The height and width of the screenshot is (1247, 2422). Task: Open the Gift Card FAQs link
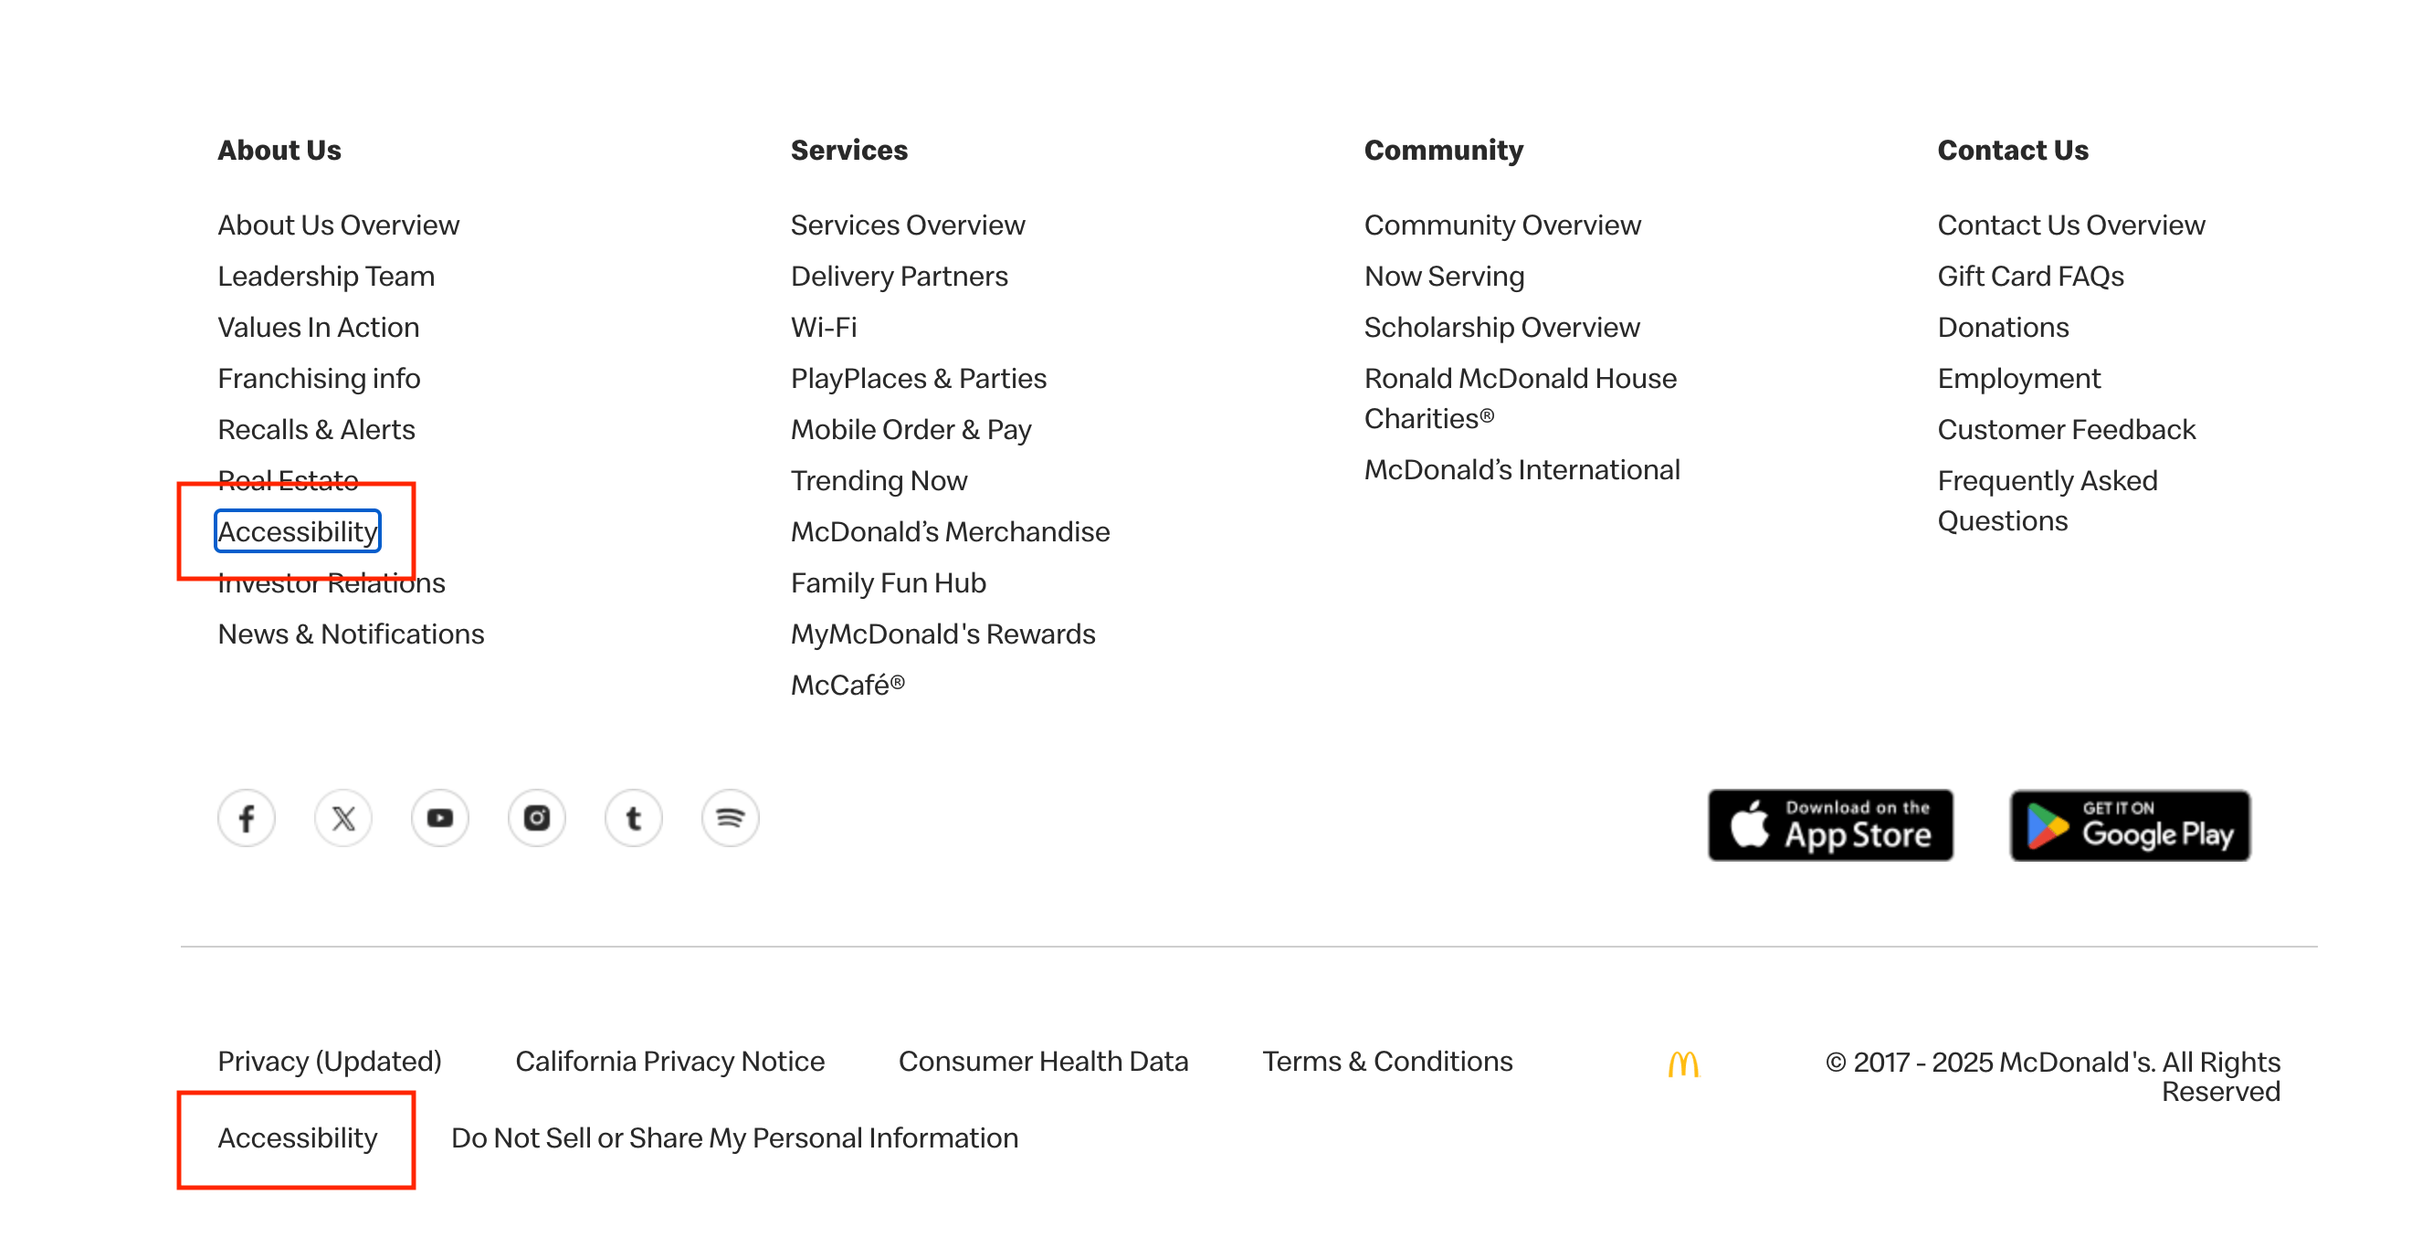coord(2030,277)
